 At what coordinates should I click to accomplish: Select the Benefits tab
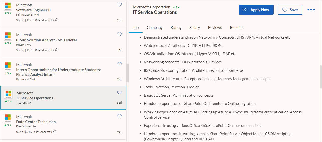coord(237,28)
